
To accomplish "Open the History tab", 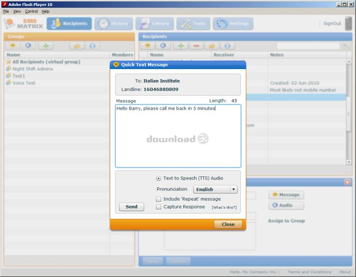I will tap(114, 23).
